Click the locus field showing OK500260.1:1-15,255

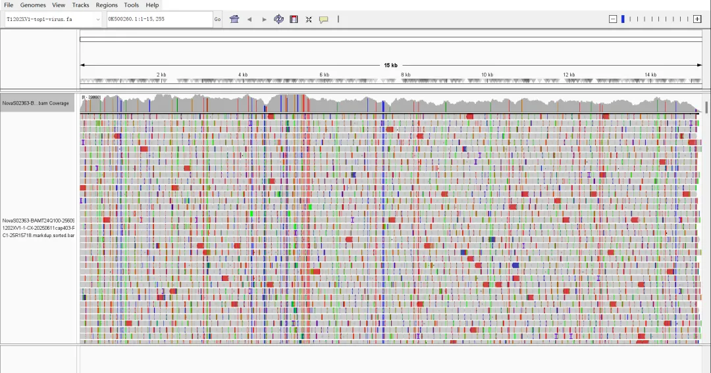pyautogui.click(x=159, y=19)
